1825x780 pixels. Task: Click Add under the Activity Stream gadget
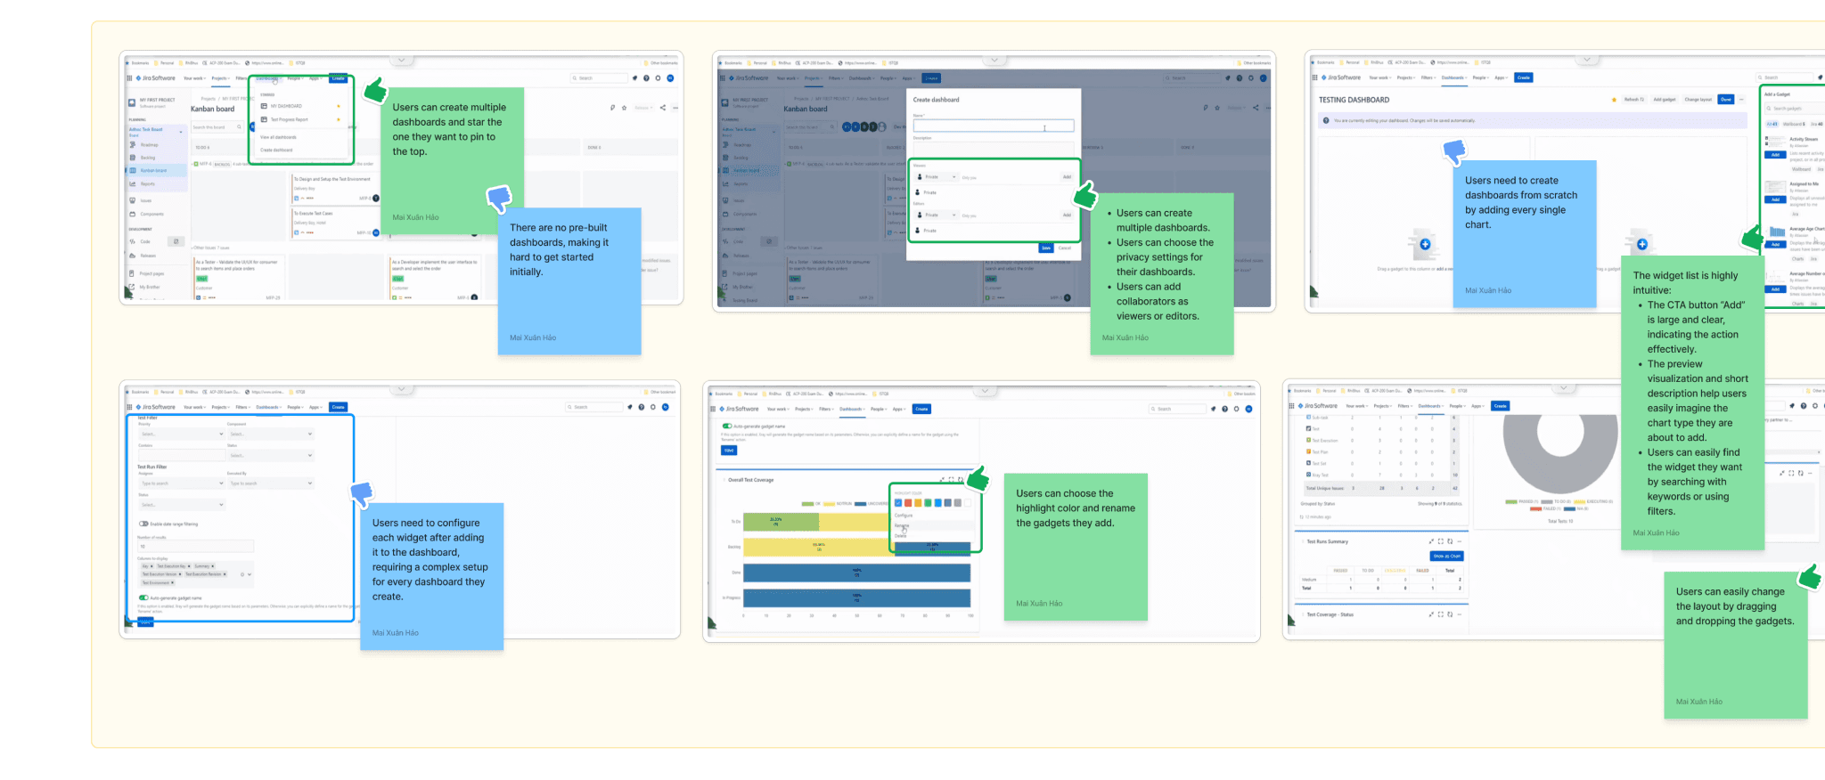[1775, 154]
